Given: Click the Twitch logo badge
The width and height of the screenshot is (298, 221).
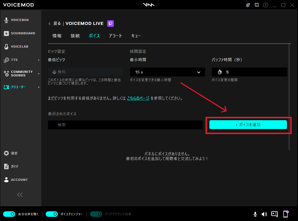Looking at the screenshot, I should (111, 23).
